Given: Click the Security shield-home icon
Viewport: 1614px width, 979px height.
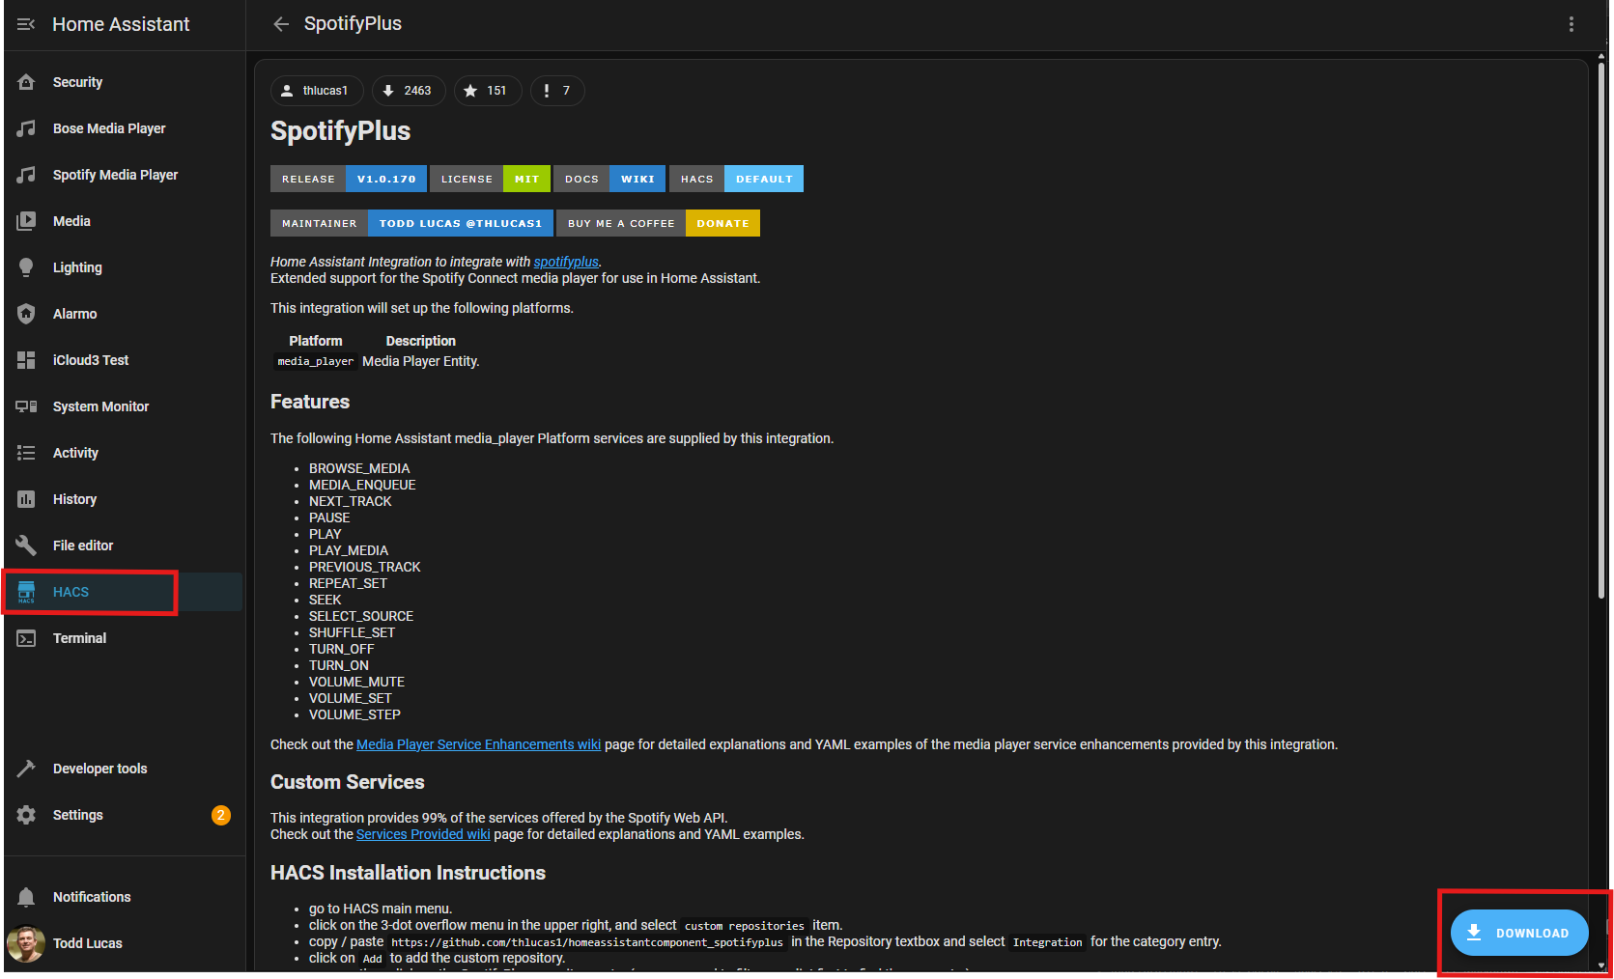Looking at the screenshot, I should (26, 82).
